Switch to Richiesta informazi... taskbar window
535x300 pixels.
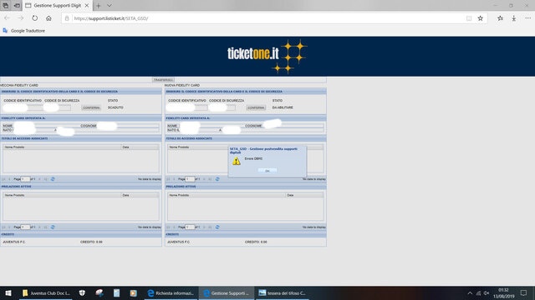tap(171, 292)
